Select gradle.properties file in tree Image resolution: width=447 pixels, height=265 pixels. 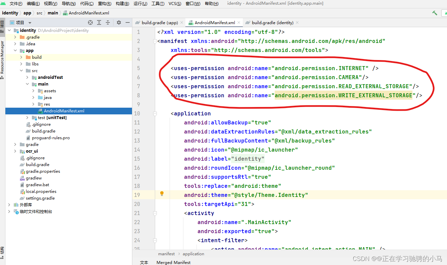point(43,171)
